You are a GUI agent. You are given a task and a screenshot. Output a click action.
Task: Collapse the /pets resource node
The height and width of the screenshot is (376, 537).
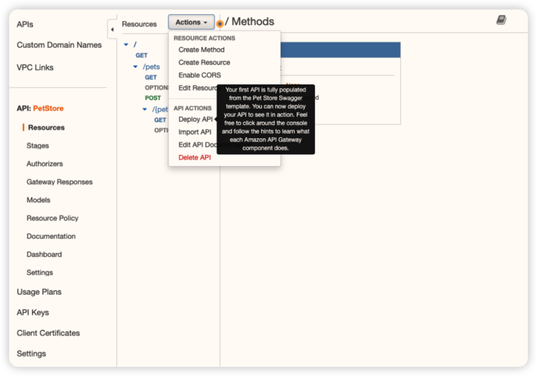136,67
